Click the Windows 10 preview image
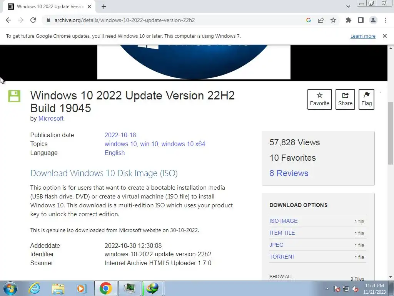The width and height of the screenshot is (394, 296). 194,62
